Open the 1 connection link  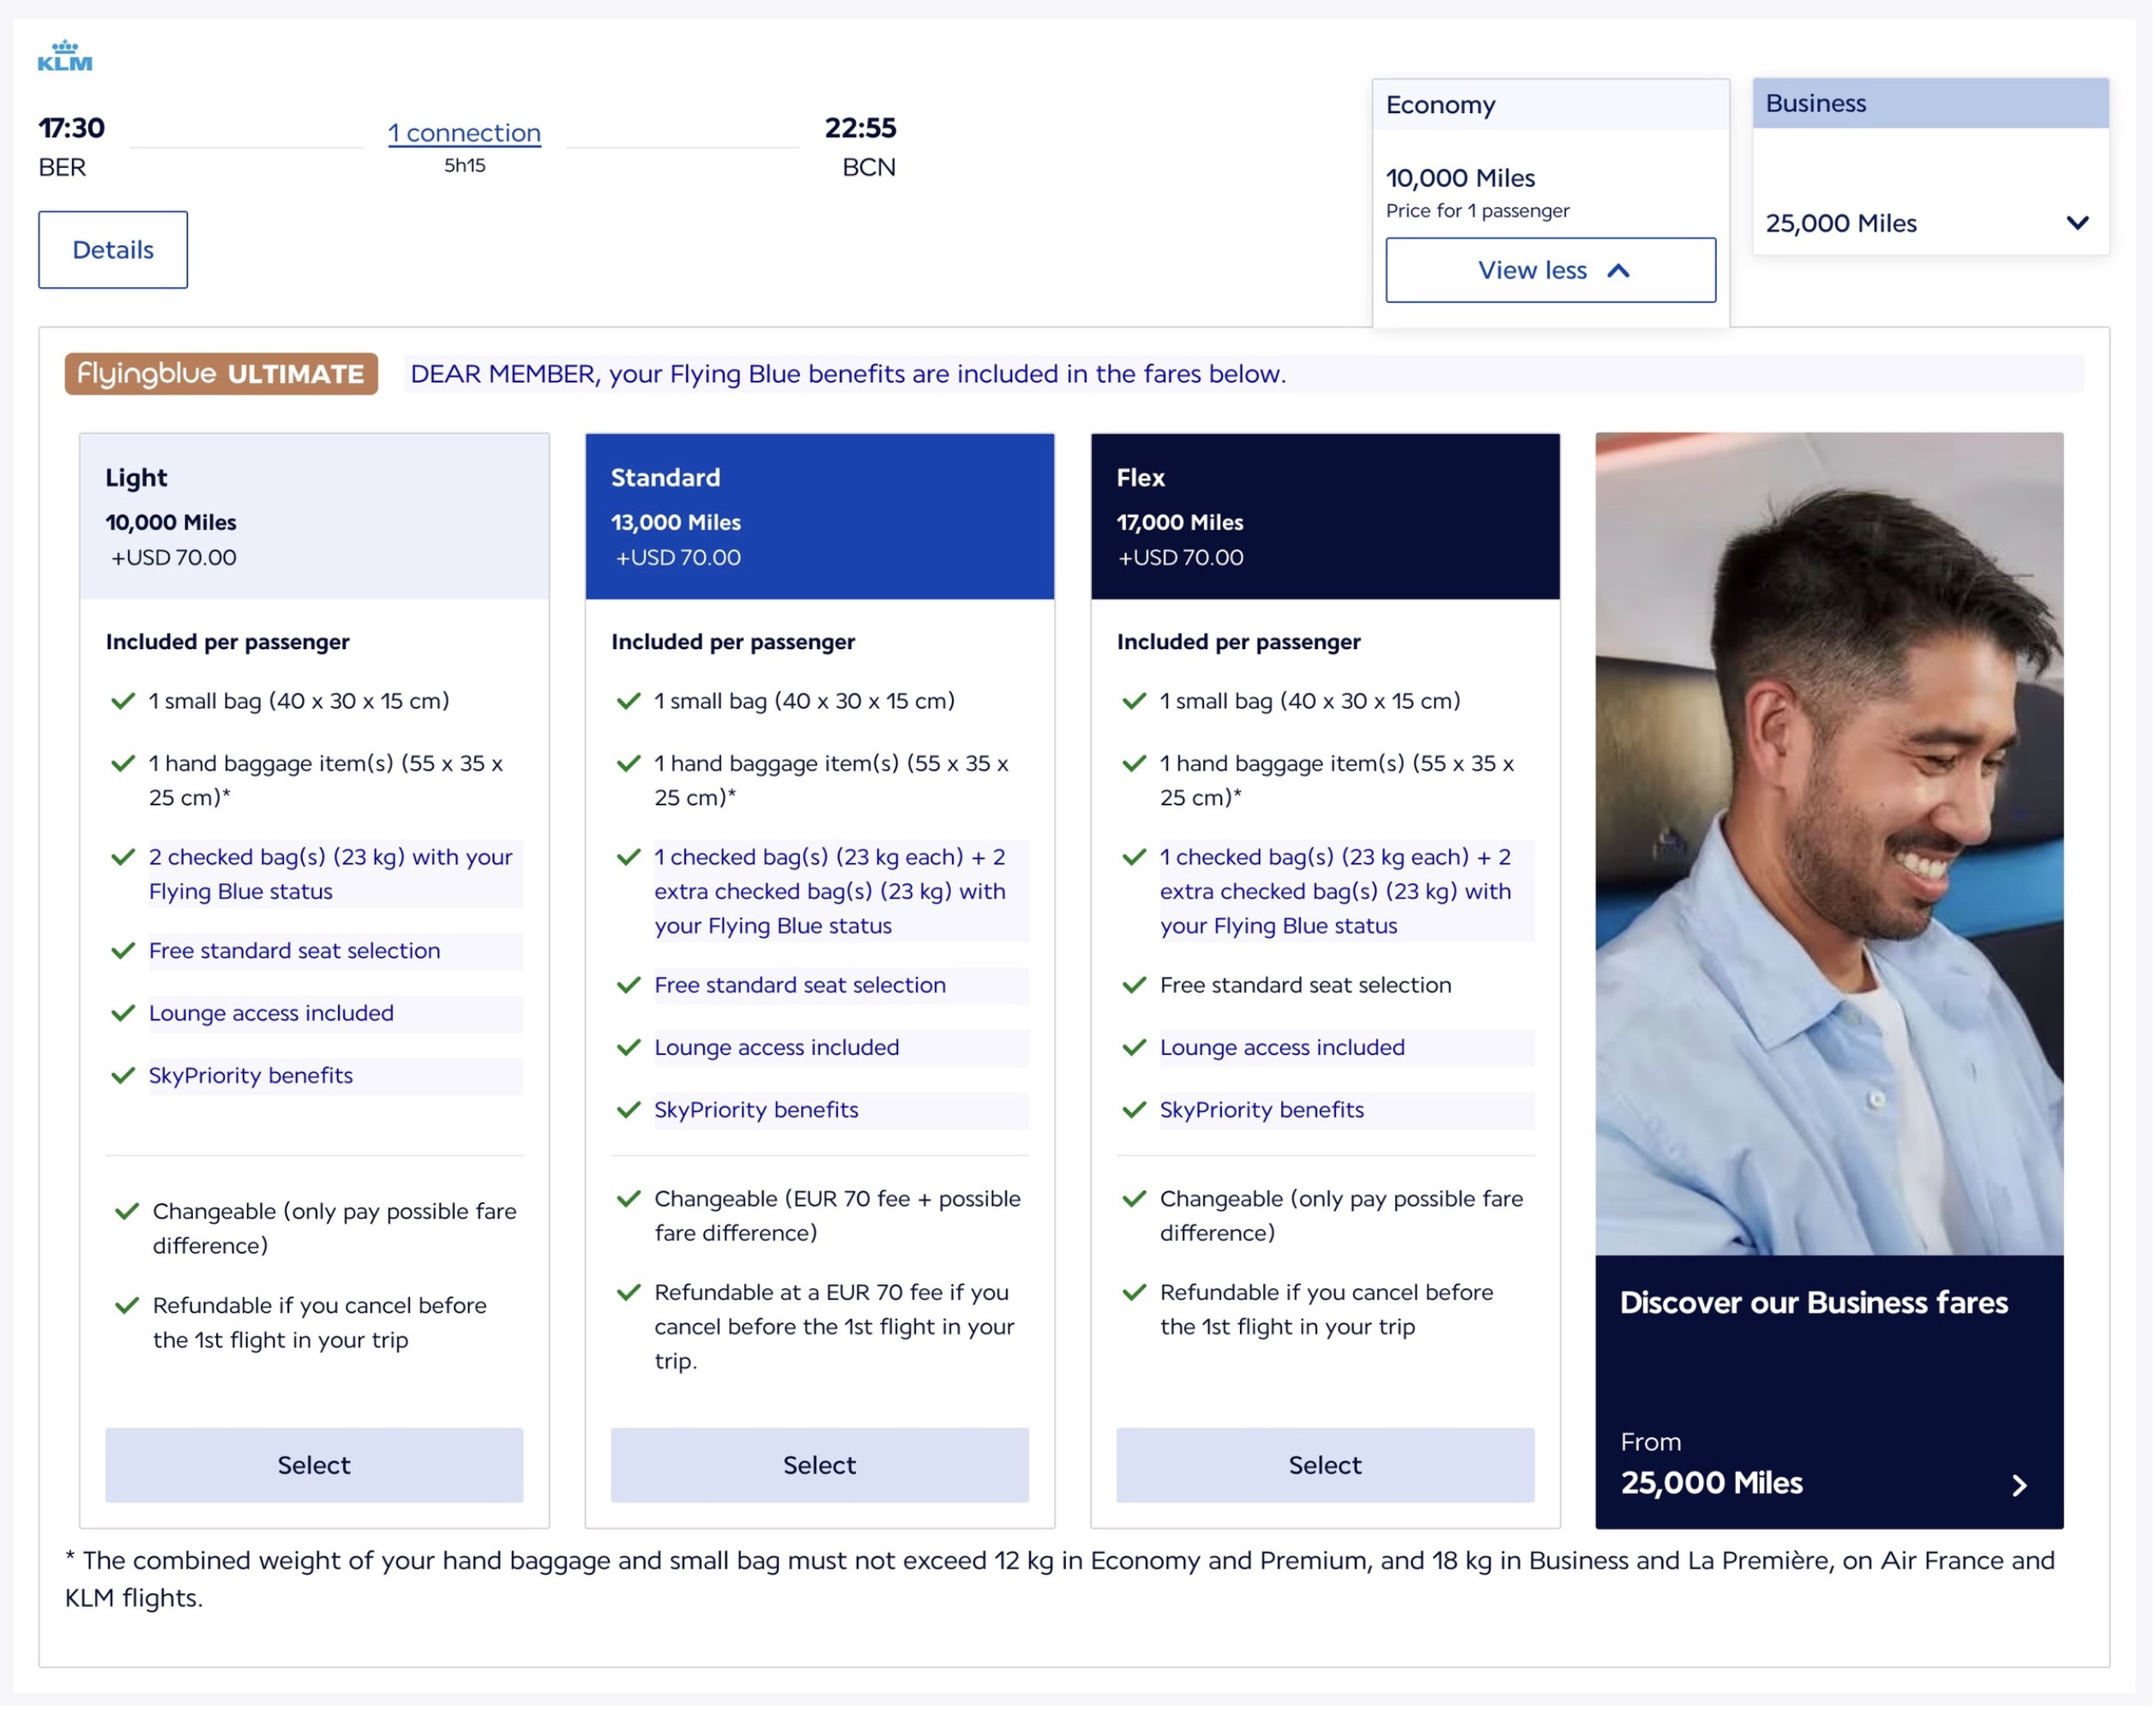[465, 133]
